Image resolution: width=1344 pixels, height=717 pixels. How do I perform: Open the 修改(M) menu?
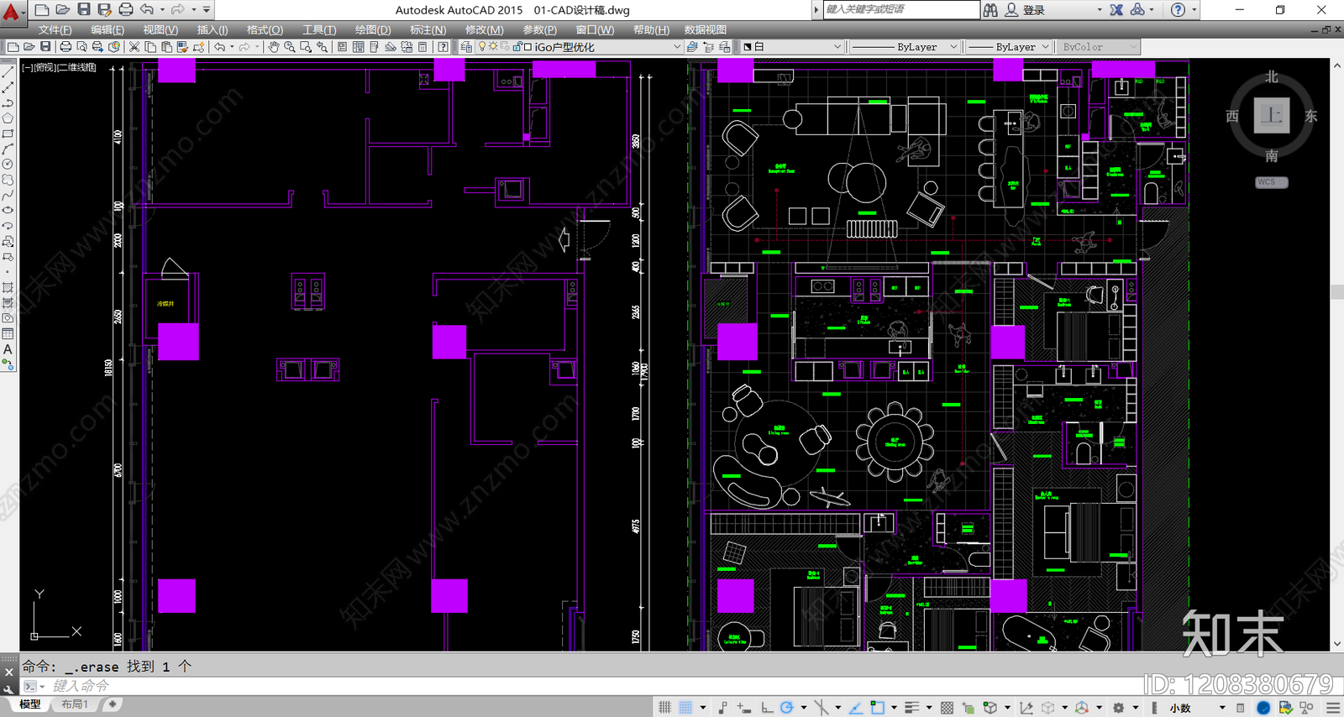(485, 29)
